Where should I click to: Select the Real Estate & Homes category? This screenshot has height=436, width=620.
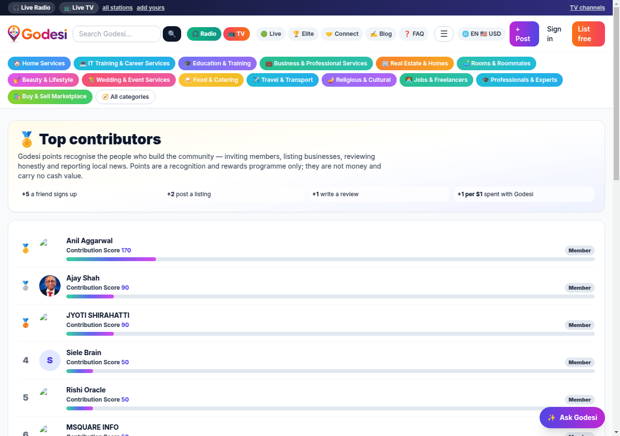415,63
